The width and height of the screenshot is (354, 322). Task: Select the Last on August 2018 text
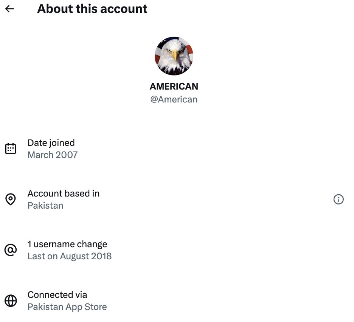pos(70,256)
